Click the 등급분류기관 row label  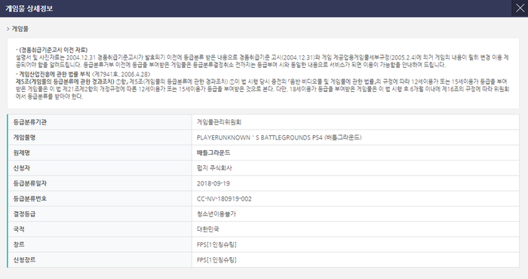[30, 122]
